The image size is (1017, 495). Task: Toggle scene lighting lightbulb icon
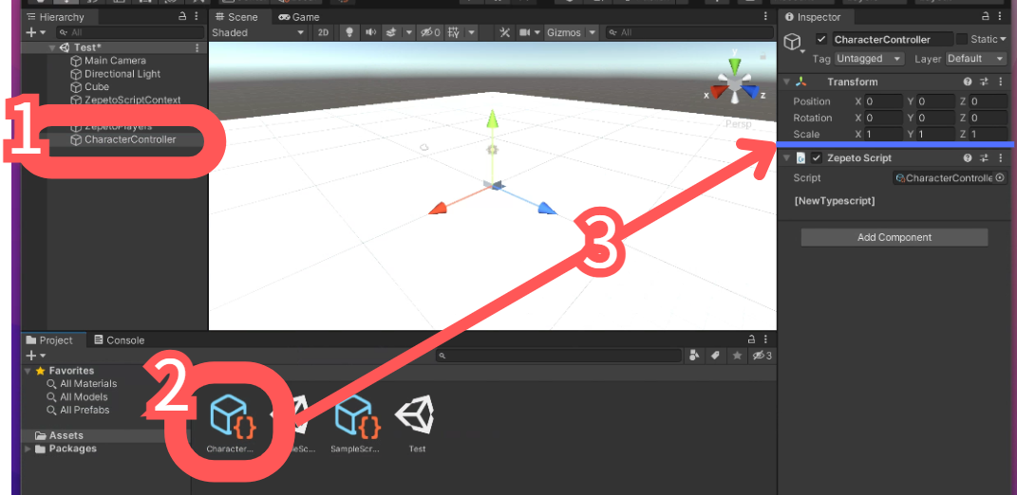click(349, 32)
